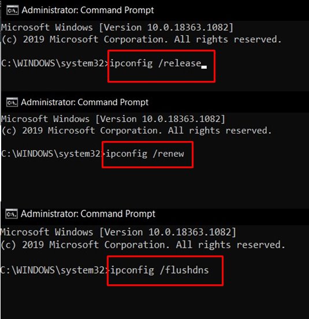Click the middle Command Prompt window icon
The image size is (309, 319).
(x=12, y=102)
